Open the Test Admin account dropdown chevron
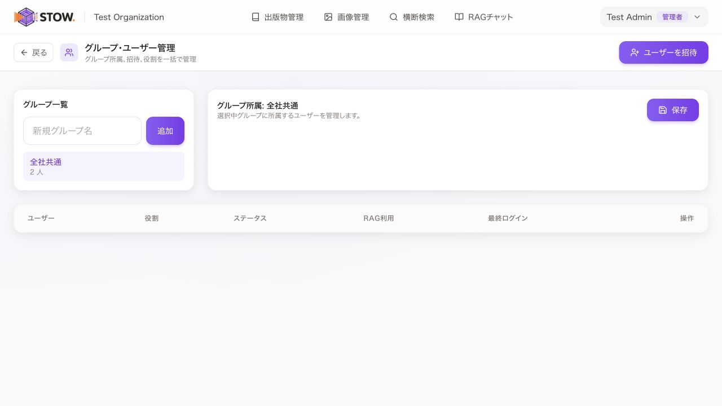This screenshot has width=722, height=406. click(x=697, y=17)
